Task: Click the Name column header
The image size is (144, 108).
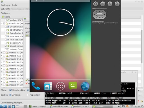Action: [7, 17]
